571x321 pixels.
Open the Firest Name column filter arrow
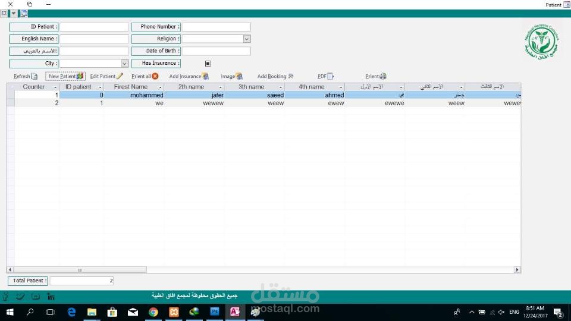click(x=160, y=87)
